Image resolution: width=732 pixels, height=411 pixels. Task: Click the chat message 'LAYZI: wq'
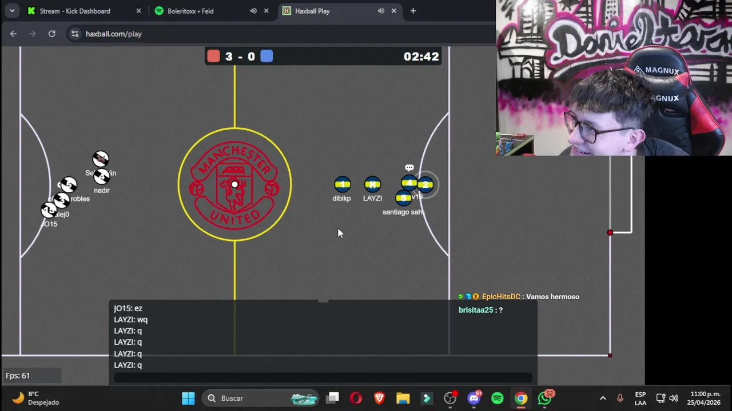click(130, 320)
